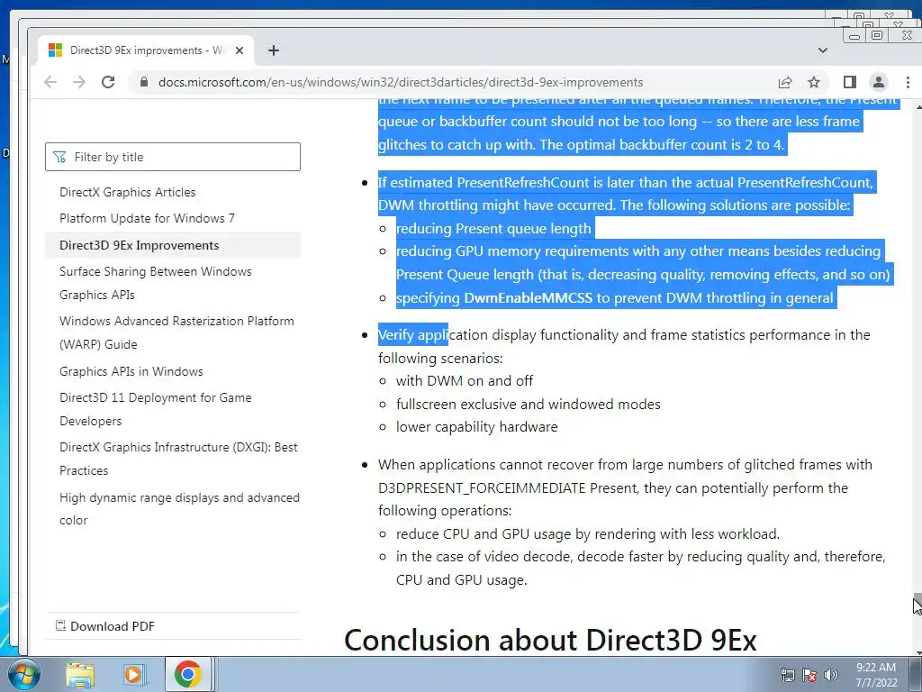The height and width of the screenshot is (692, 922).
Task: Click 'lower capability hardware' bullet text
Action: [x=477, y=427]
